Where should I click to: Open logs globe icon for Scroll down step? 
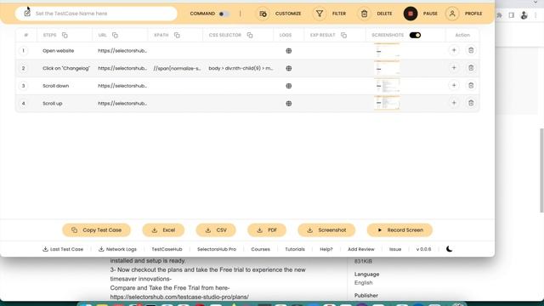(x=289, y=86)
